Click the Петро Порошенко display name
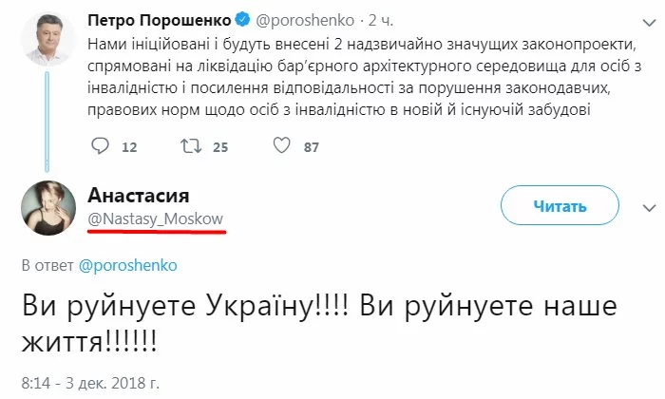This screenshot has height=399, width=665. (160, 20)
